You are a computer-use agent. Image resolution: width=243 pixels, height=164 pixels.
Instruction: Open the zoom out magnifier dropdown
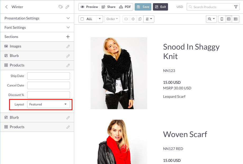tap(211, 19)
